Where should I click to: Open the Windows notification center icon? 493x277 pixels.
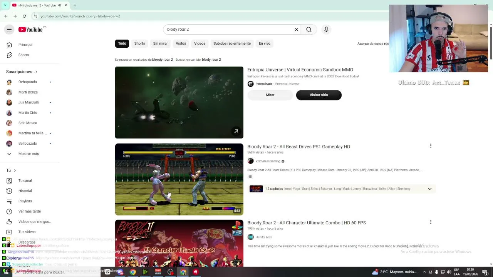(x=485, y=272)
